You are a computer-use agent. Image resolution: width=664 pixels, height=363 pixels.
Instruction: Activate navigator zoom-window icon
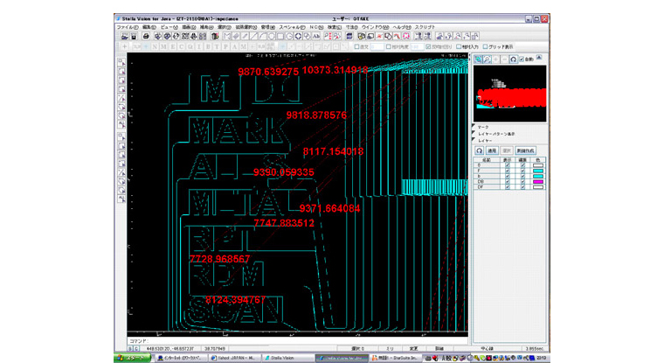point(478,59)
